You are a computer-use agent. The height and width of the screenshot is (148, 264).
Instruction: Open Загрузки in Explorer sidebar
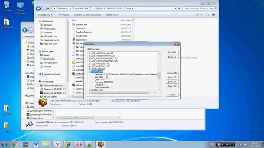(x=46, y=25)
